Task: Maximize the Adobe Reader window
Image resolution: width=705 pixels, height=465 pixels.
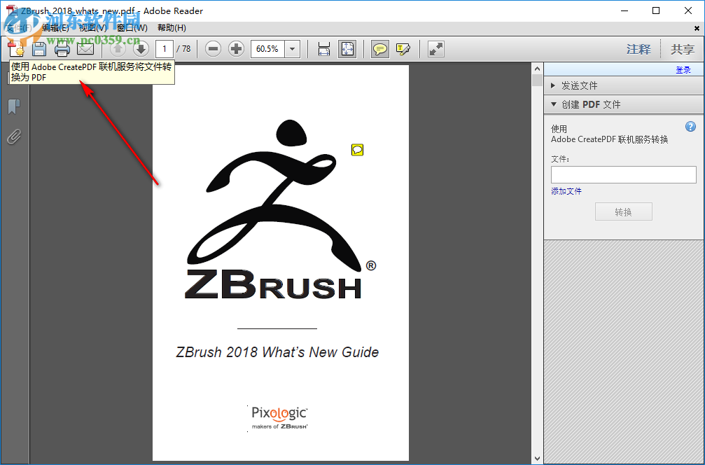Action: (656, 11)
